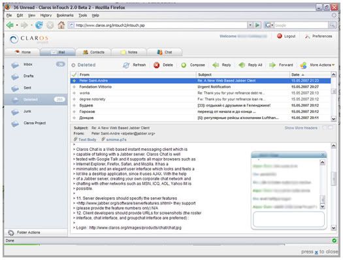Open the Drafts folder

click(29, 76)
